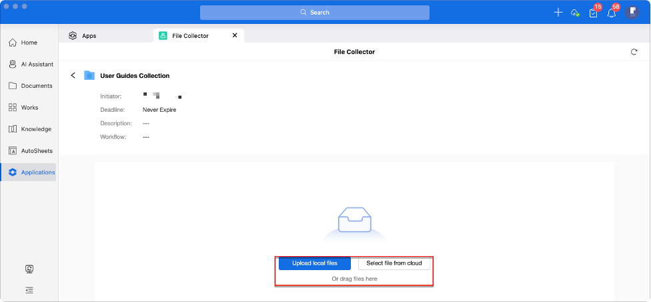
Task: Open notifications bell with 58 badge
Action: coord(611,13)
